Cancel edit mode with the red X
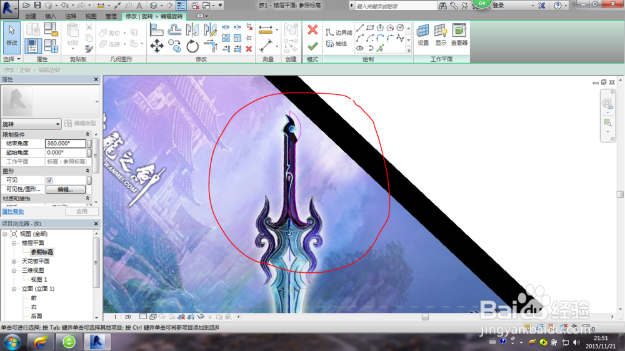Viewport: 625px width, 351px height. coord(312,29)
